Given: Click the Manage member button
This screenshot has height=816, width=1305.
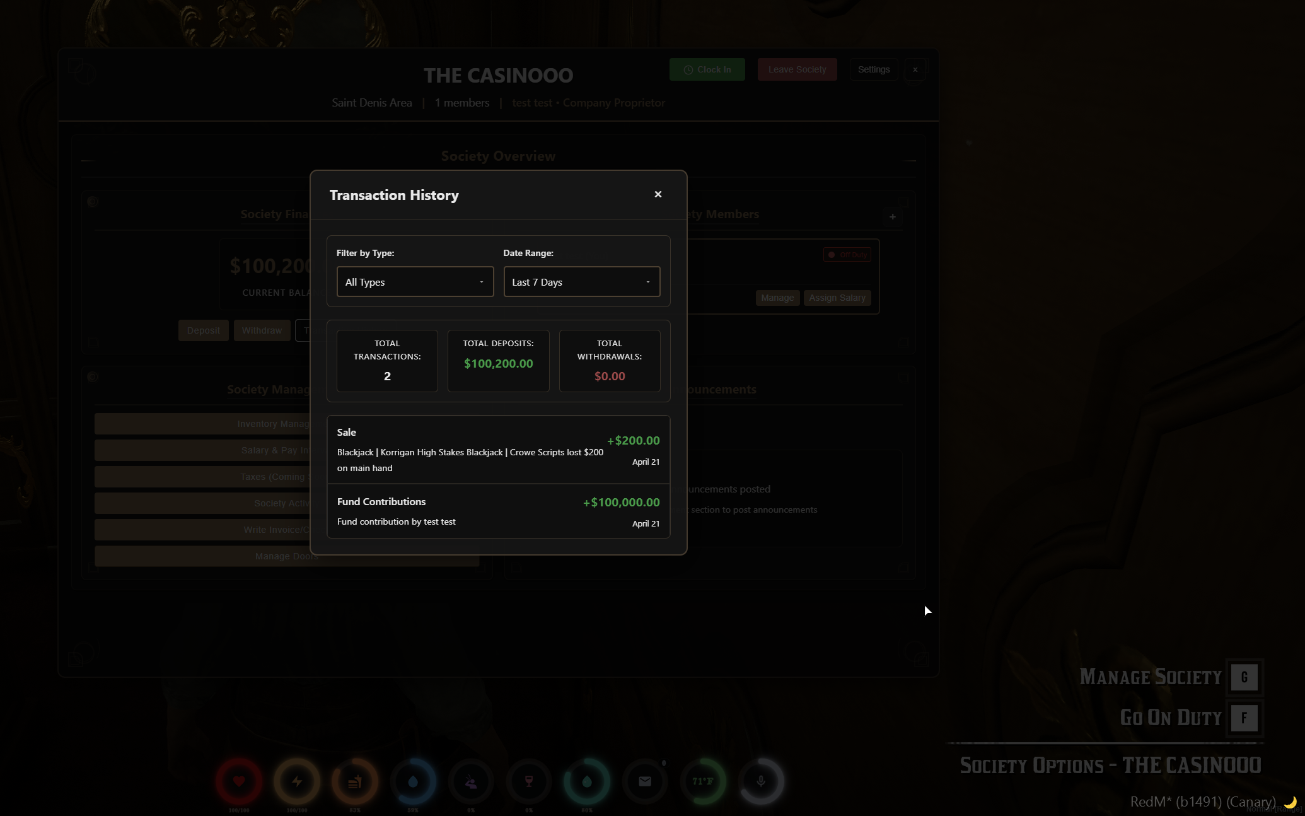Looking at the screenshot, I should (777, 298).
